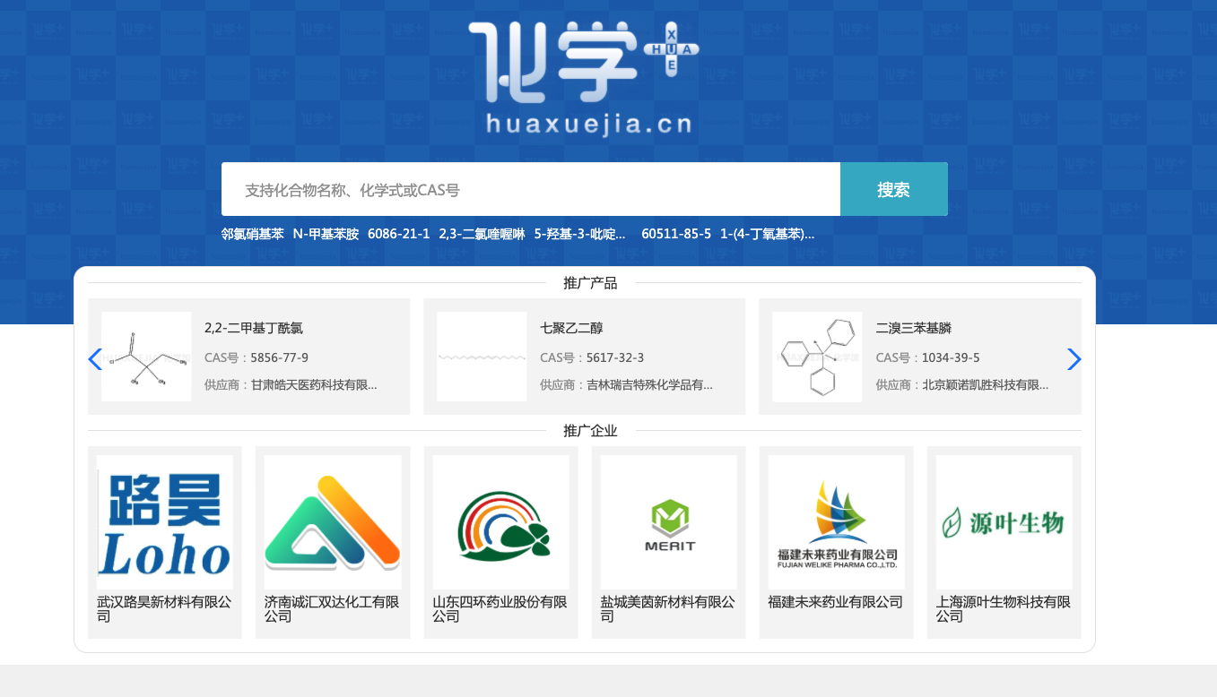The image size is (1217, 697).
Task: Show previous promoted products with left arrow
Action: (95, 359)
